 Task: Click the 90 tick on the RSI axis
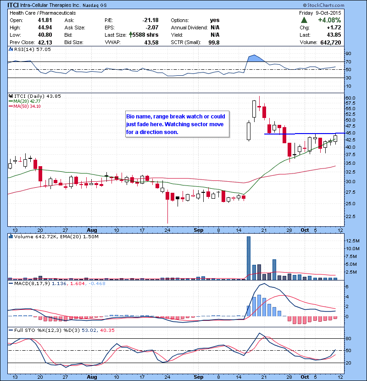(348, 53)
